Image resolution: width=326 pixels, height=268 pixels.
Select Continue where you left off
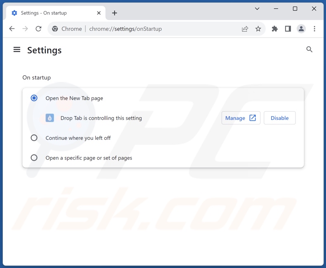[x=34, y=138]
